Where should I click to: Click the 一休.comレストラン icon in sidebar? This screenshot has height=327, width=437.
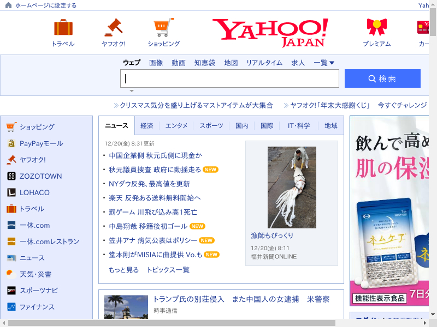(11, 241)
